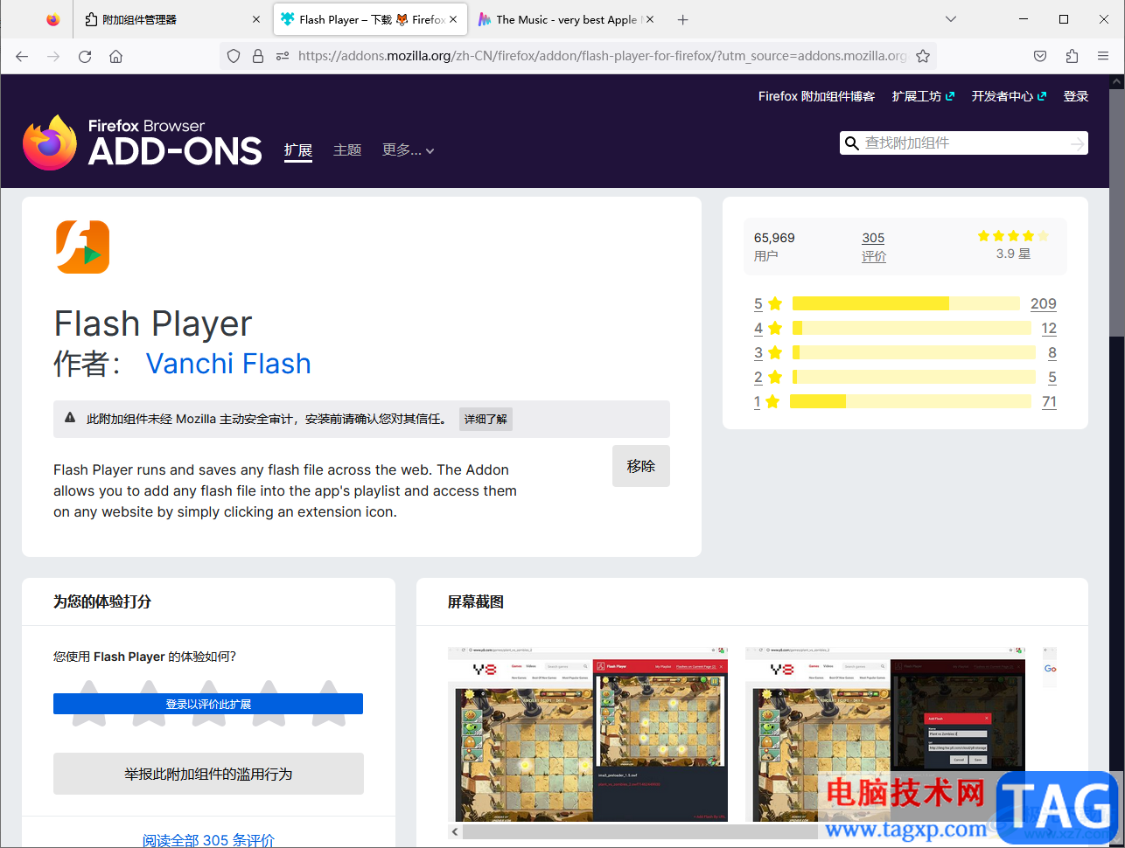Screen dimensions: 1125x848
Task: Click the Firefox Browser ADD-ONS logo
Action: 143,142
